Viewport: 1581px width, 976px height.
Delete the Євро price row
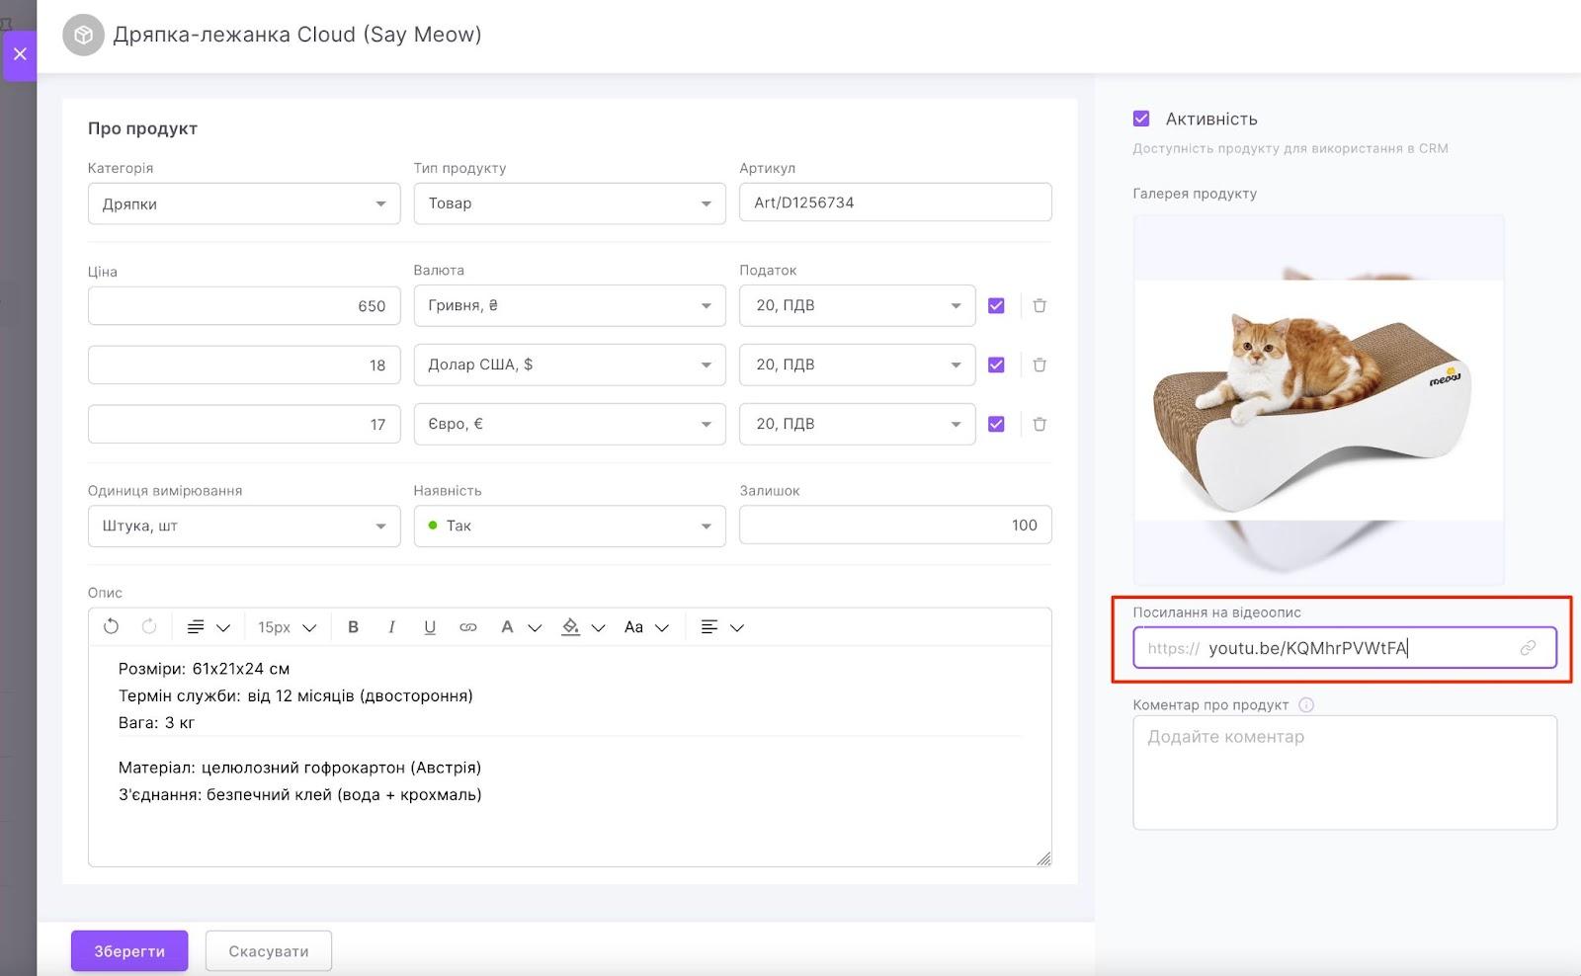pos(1040,425)
